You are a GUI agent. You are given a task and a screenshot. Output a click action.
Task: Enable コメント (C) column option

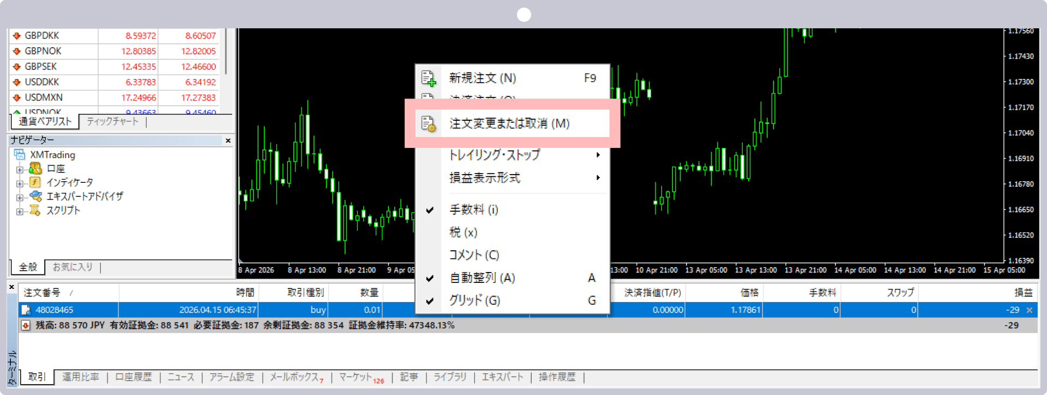click(512, 255)
